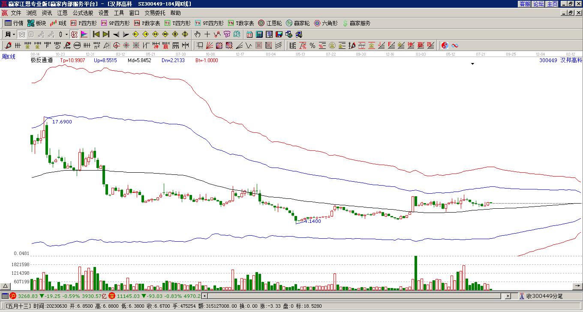
Task: Toggle the colored flag indicator button
Action: 84,34
